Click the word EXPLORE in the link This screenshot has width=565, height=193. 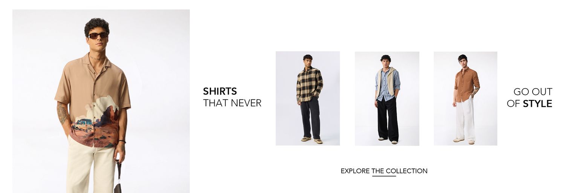coord(355,171)
